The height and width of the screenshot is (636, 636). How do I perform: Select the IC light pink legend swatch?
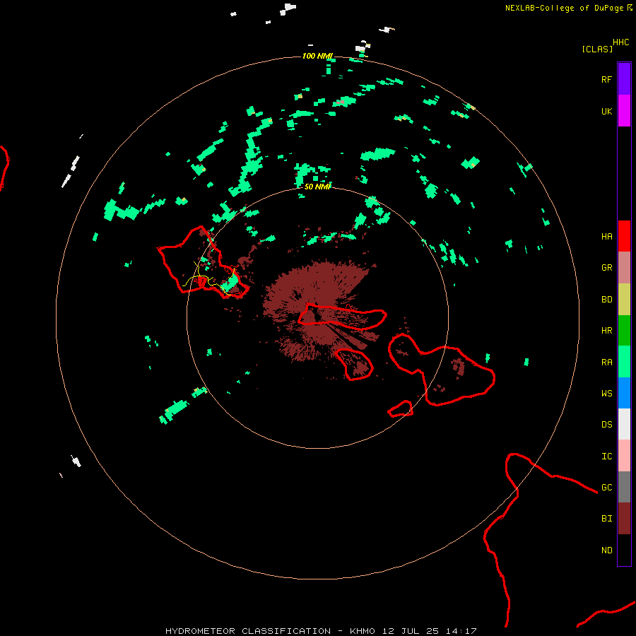624,456
